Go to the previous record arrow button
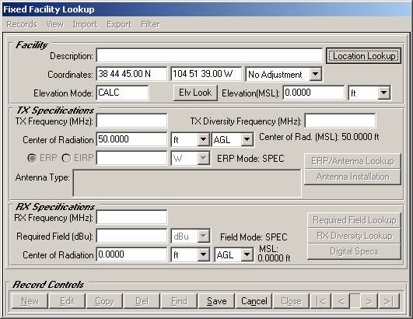The width and height of the screenshot is (413, 319). (x=341, y=301)
